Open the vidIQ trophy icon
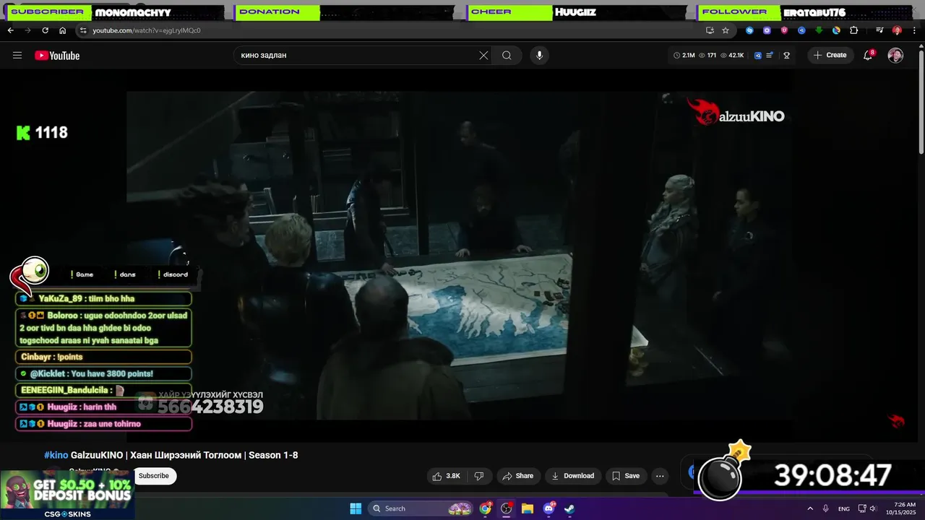Screen dimensions: 925x520 [786, 56]
